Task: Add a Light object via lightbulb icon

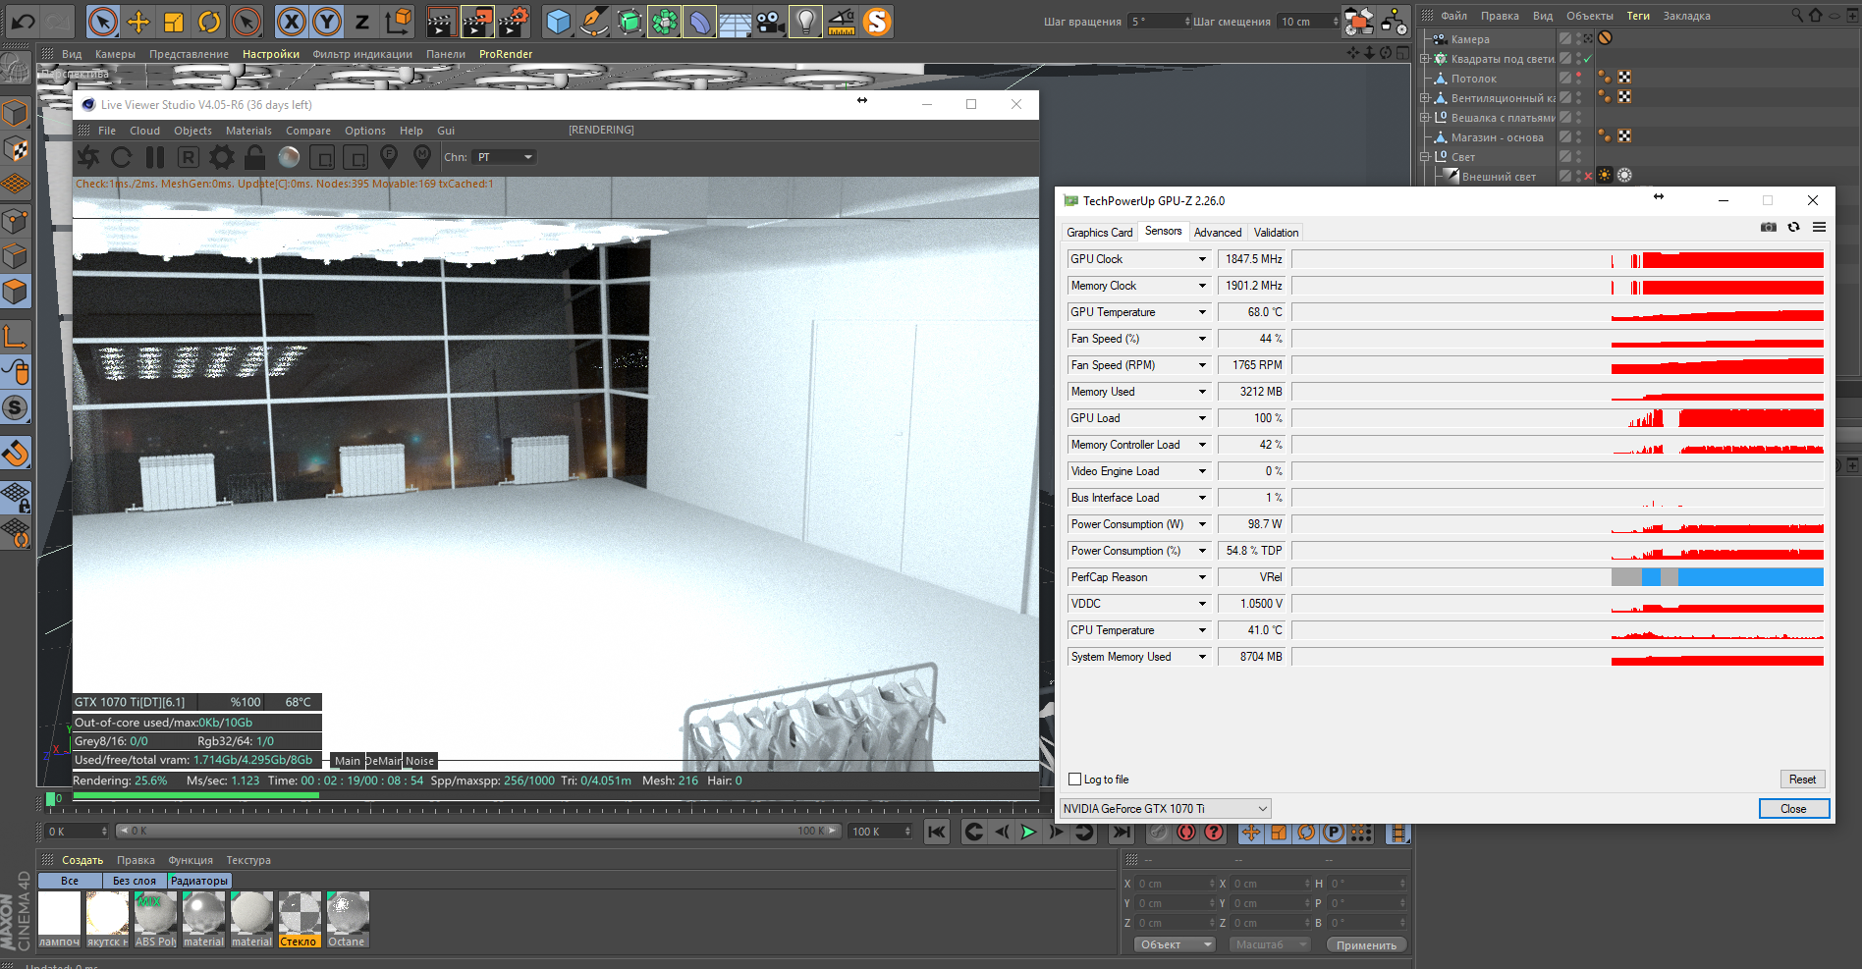Action: pyautogui.click(x=805, y=21)
